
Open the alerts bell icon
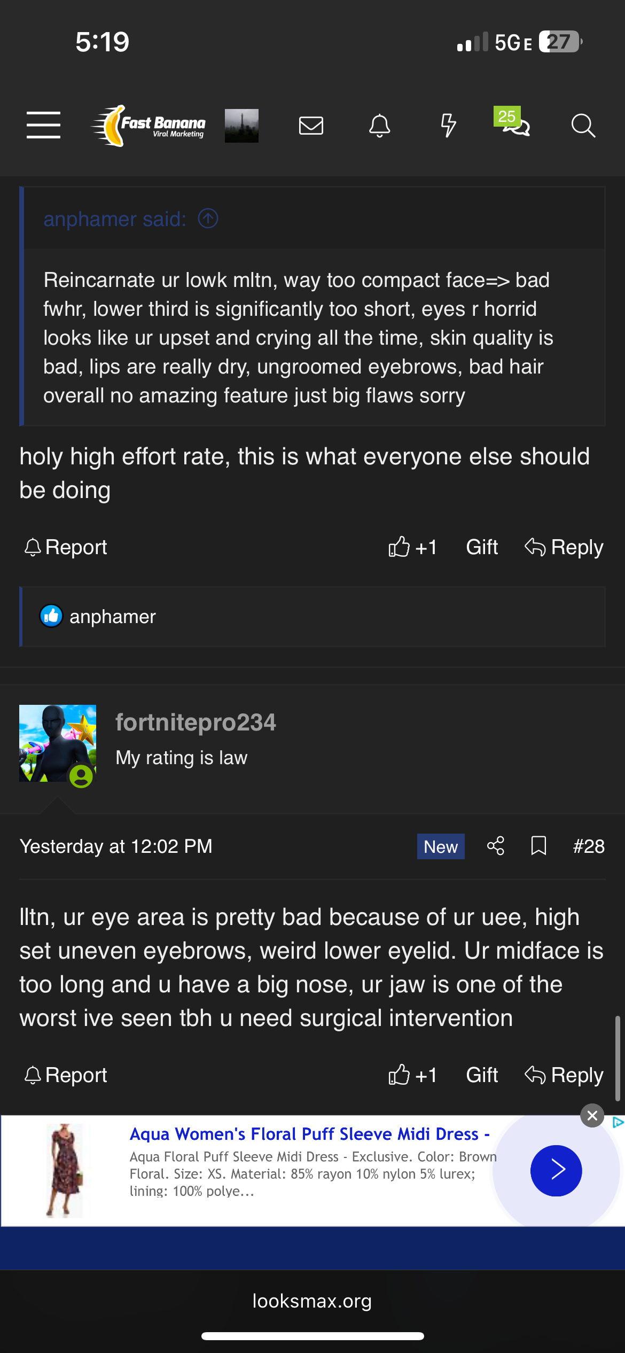pos(380,126)
